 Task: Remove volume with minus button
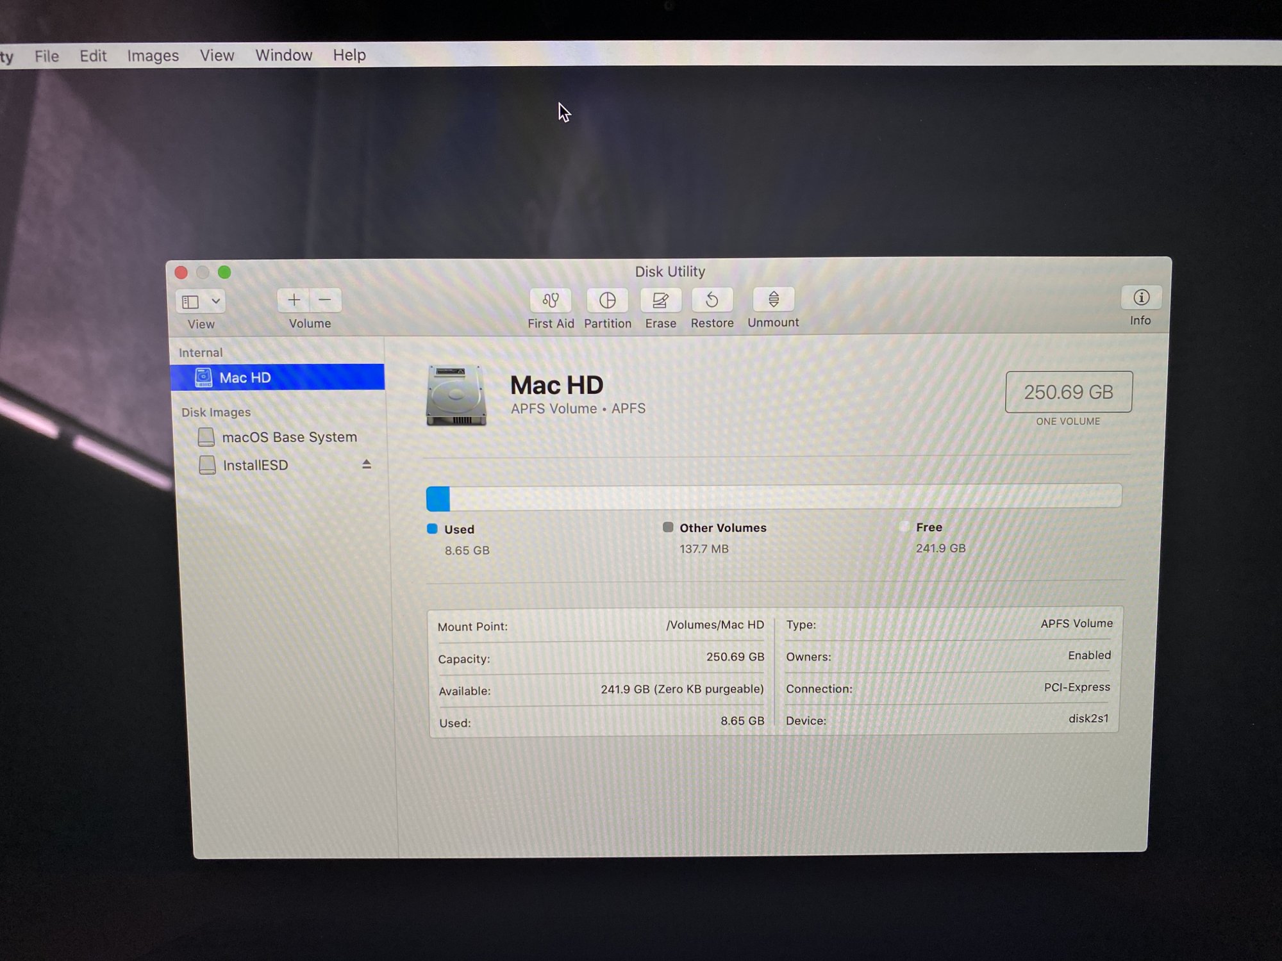click(x=325, y=300)
